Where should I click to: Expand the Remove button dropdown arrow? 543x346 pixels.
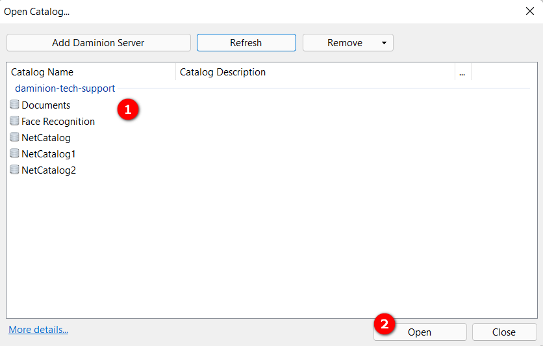pyautogui.click(x=384, y=43)
